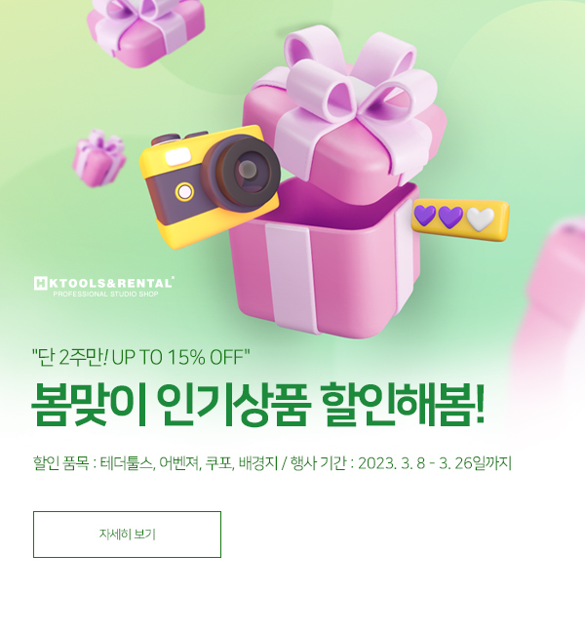Click the small closed gift box at top
Image resolution: width=585 pixels, height=634 pixels.
click(145, 31)
